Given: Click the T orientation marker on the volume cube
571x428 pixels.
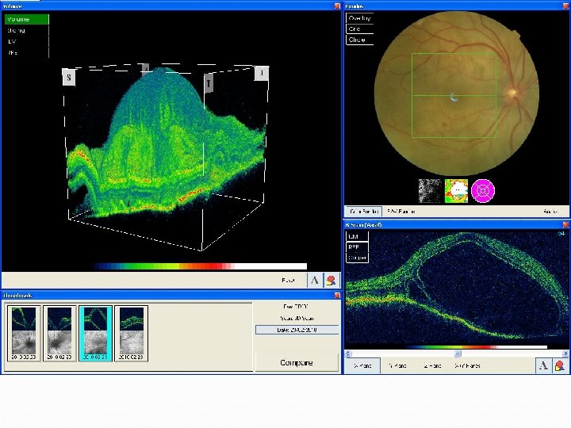Looking at the screenshot, I should [209, 82].
